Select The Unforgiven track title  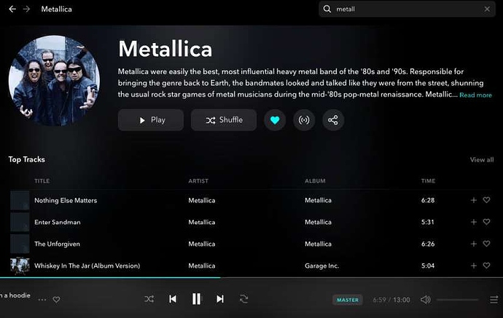click(57, 244)
